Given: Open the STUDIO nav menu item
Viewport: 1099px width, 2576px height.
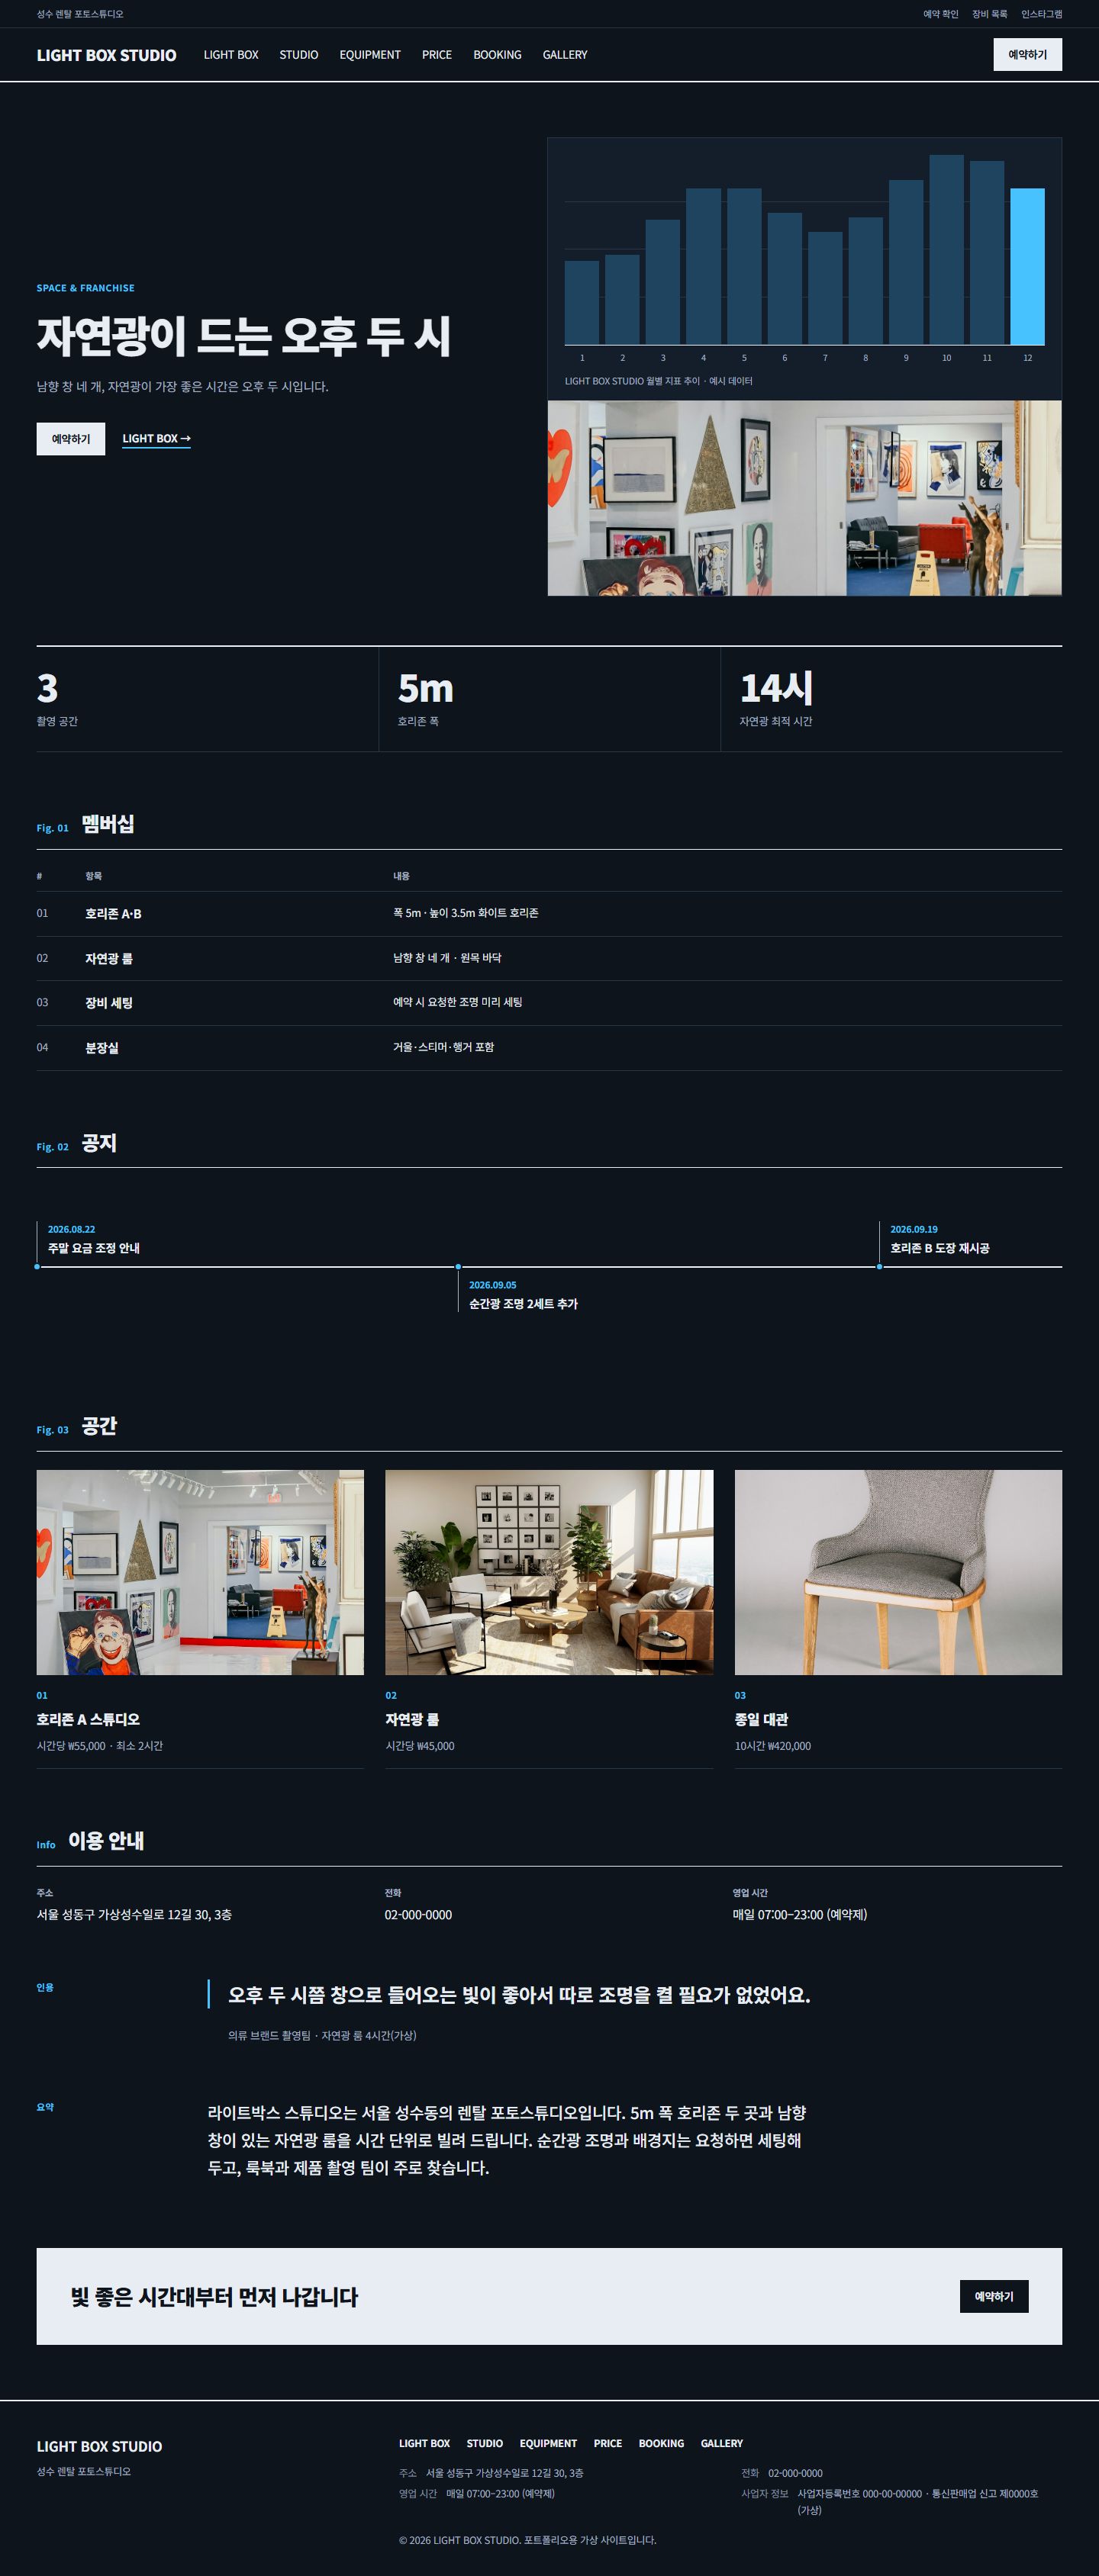Looking at the screenshot, I should click(x=298, y=55).
